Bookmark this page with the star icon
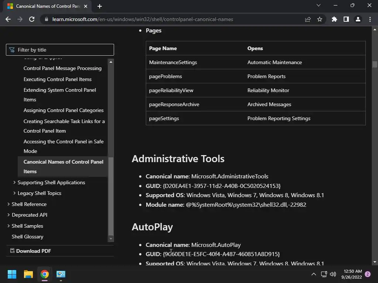Viewport: 378px width, 283px height. [320, 19]
